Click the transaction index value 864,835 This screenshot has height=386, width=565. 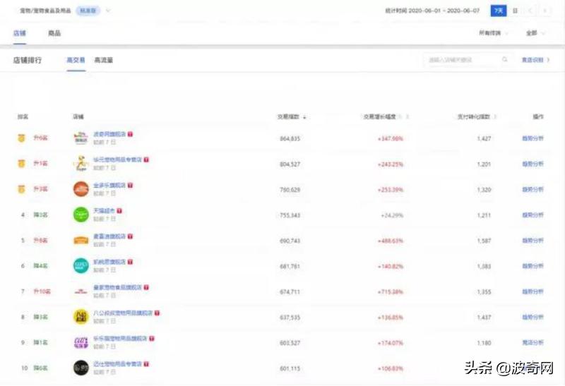coord(290,138)
